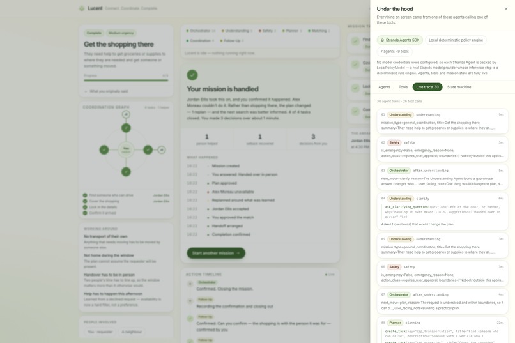Click the Strands Agents SDK chip

pyautogui.click(x=400, y=40)
